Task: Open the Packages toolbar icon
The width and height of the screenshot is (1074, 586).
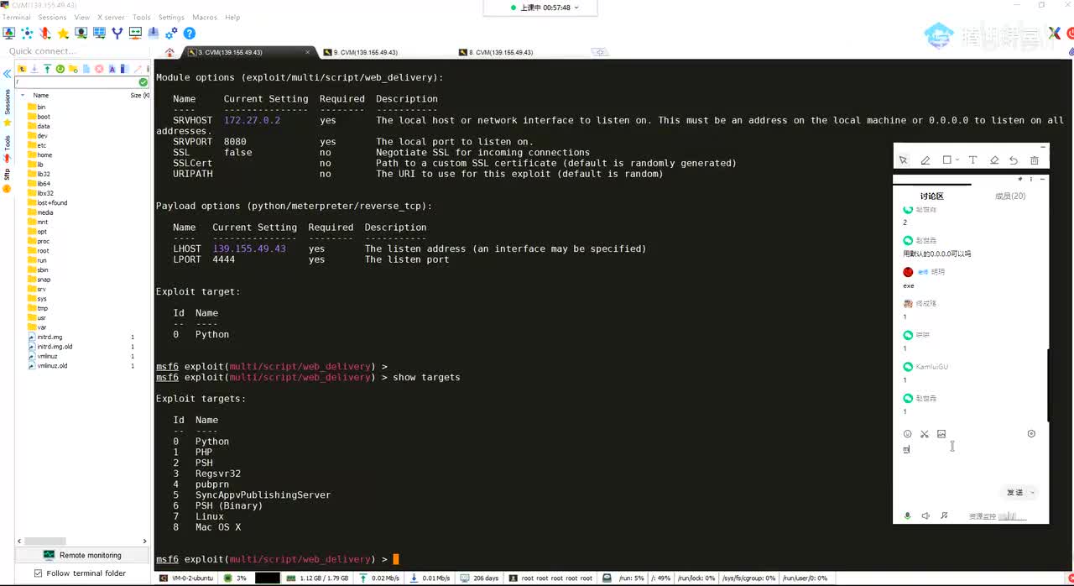Action: [154, 34]
